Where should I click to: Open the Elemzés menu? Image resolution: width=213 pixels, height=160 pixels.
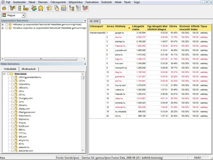coord(43,2)
